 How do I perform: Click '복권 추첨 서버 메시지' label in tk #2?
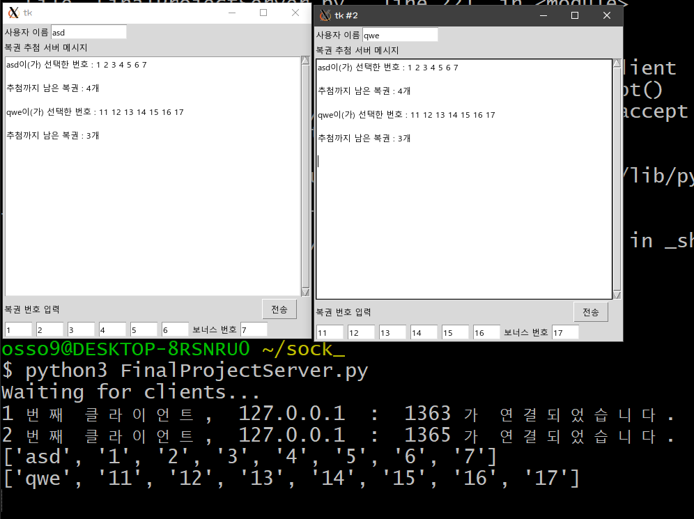(x=357, y=50)
